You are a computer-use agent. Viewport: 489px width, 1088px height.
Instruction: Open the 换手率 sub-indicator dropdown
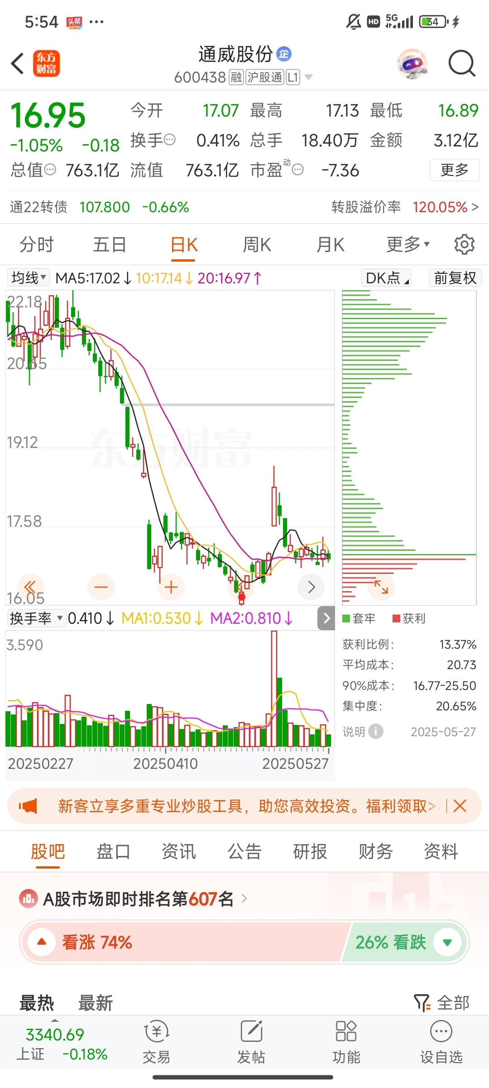point(37,618)
